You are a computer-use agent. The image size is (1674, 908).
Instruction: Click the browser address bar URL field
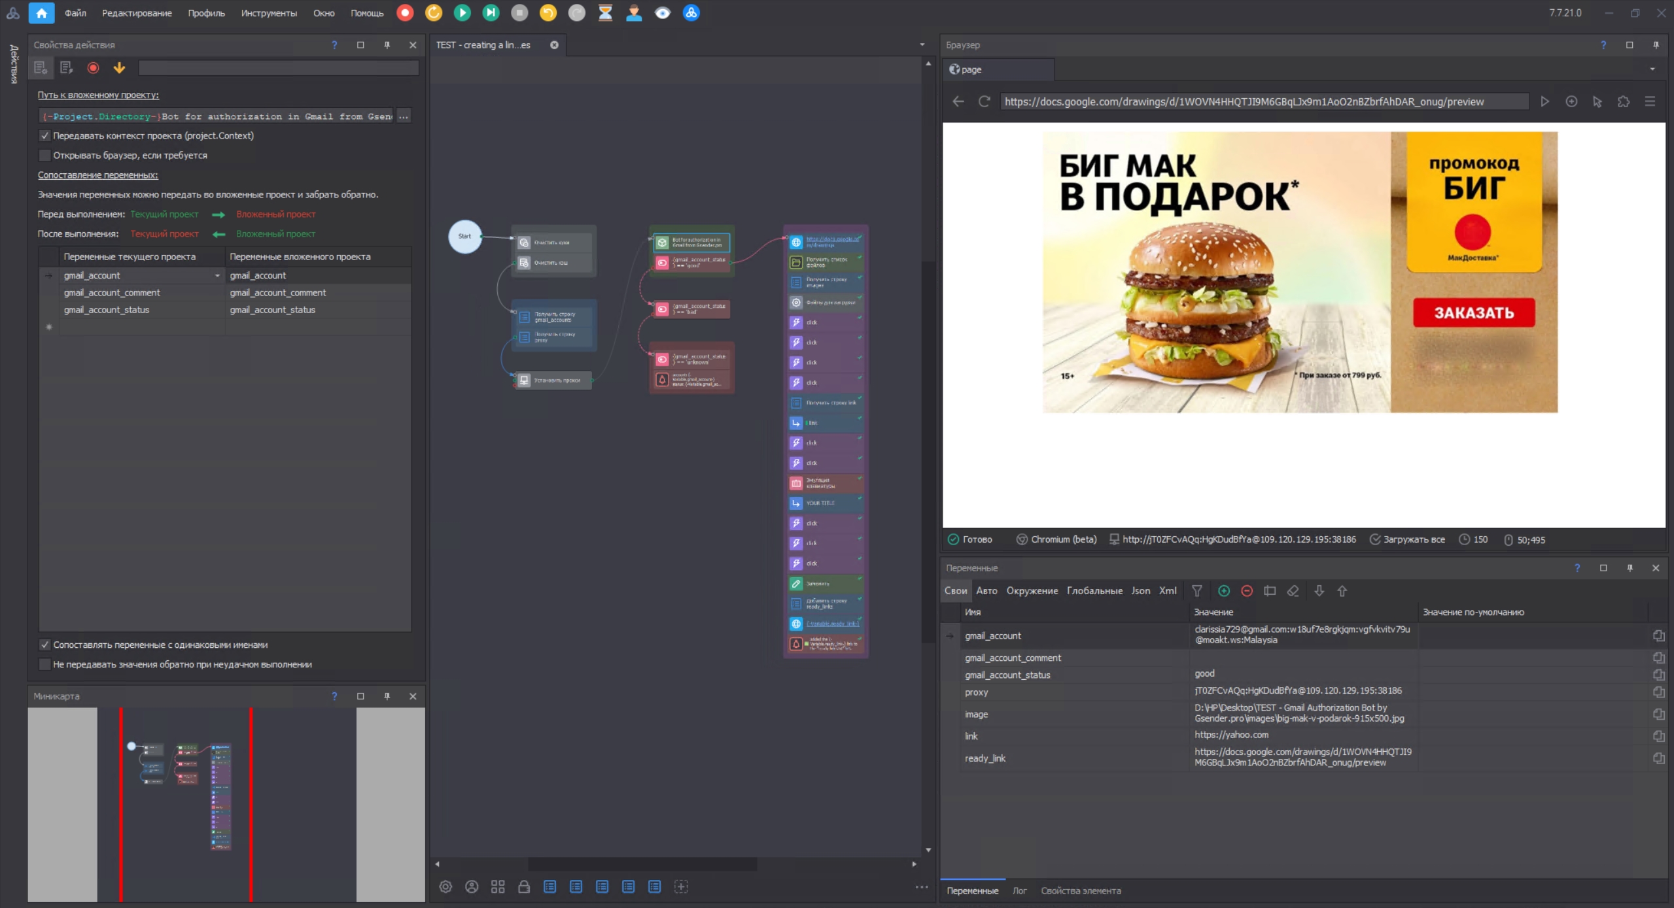(1263, 101)
